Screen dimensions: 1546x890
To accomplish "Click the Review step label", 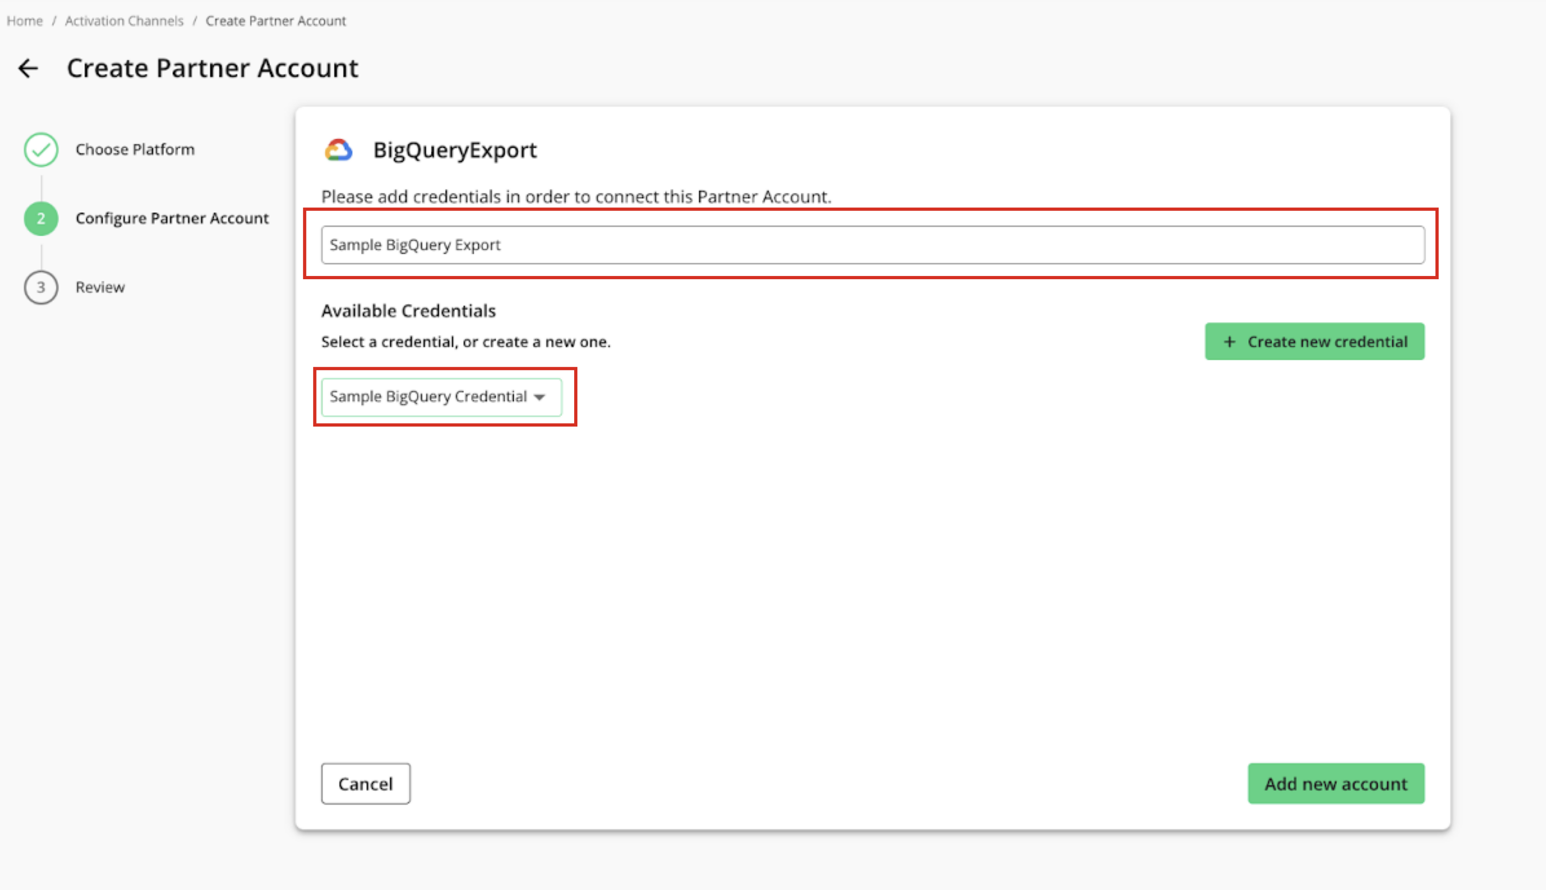I will 100,287.
